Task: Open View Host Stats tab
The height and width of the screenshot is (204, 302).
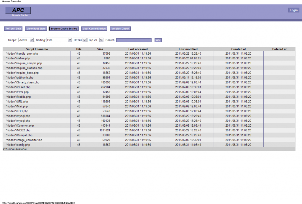Action: tap(36, 29)
